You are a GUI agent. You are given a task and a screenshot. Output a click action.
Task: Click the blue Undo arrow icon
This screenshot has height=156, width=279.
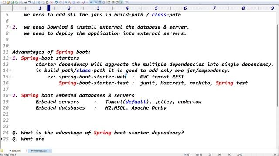[56, 3]
